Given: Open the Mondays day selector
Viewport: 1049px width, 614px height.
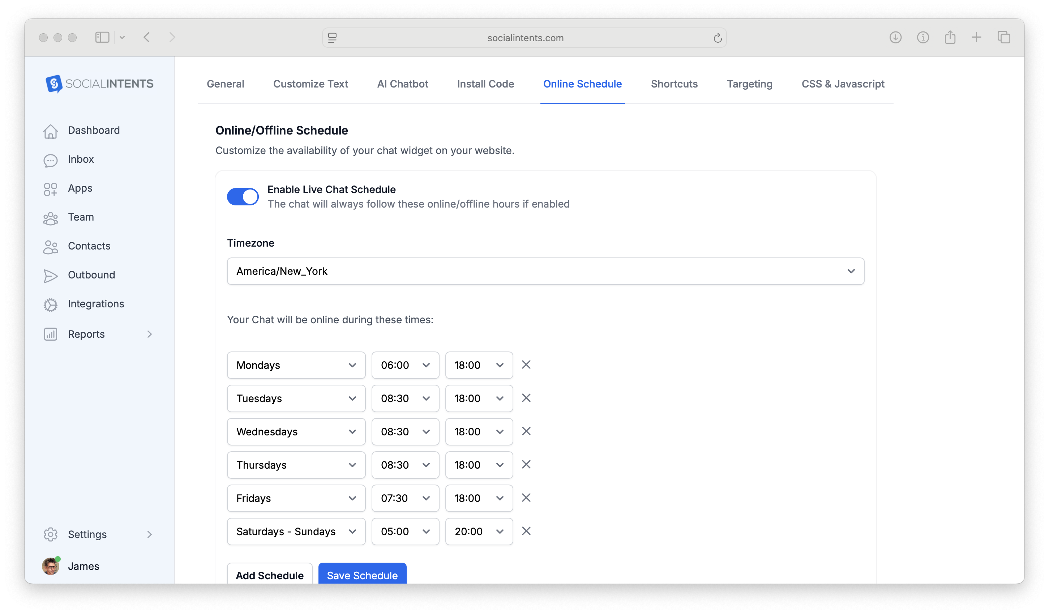Looking at the screenshot, I should tap(296, 365).
